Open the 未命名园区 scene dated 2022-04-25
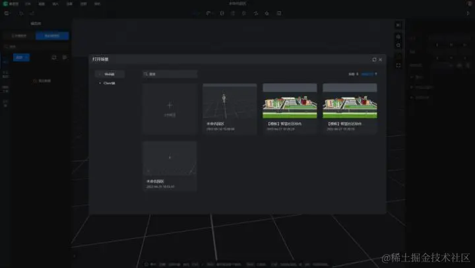Screen dimensions: 475x268 click(170, 166)
